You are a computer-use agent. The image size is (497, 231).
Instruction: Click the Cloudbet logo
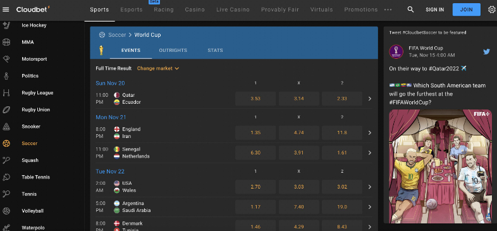click(33, 9)
